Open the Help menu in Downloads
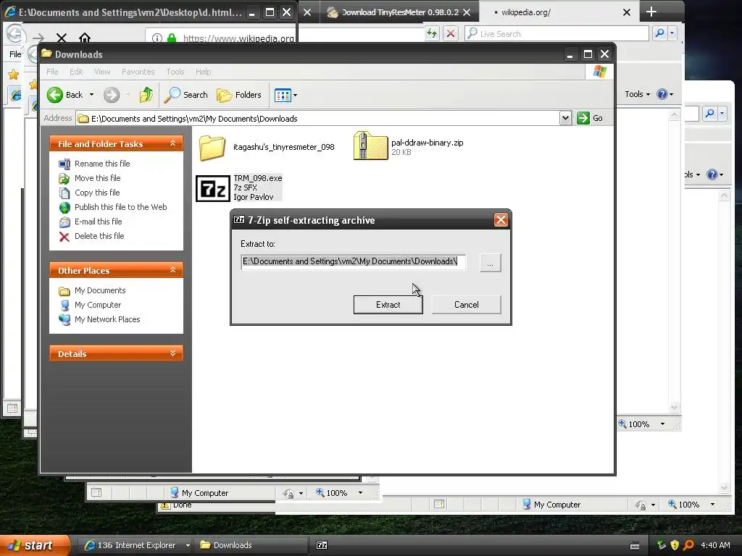This screenshot has width=742, height=556. [x=204, y=72]
